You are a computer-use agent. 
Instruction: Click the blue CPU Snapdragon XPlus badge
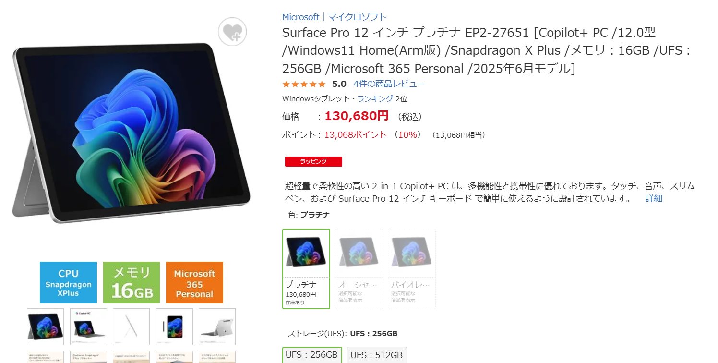tap(68, 282)
